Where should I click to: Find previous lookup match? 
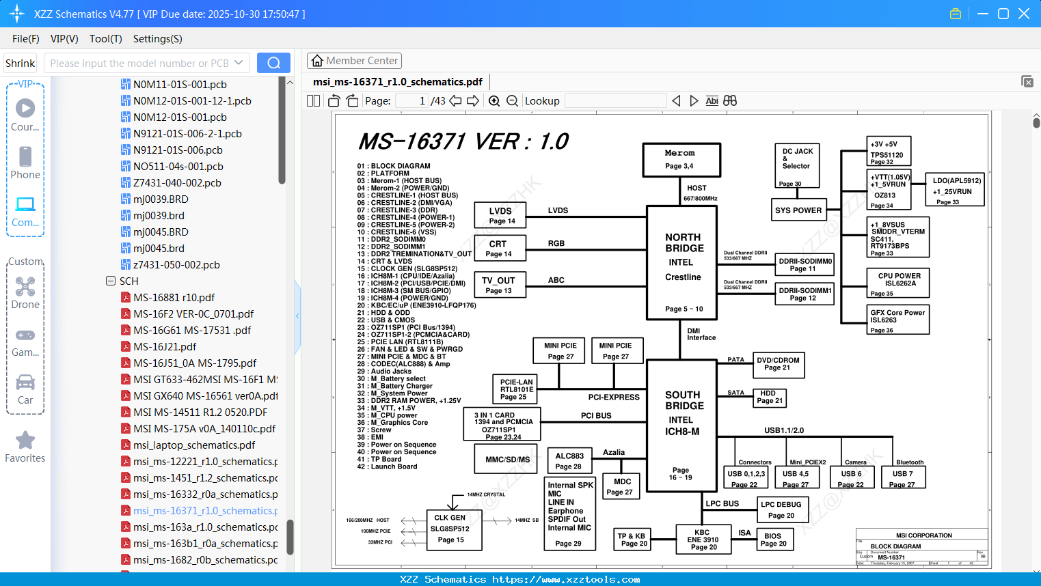(676, 101)
